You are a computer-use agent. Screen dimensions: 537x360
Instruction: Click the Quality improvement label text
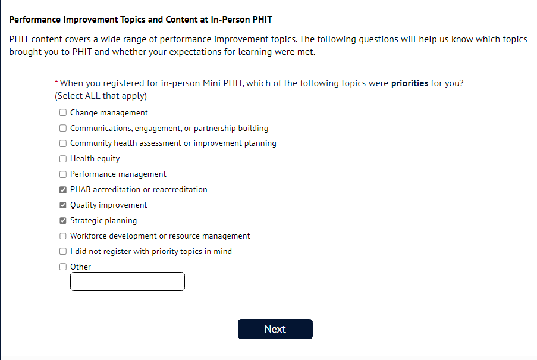(x=108, y=205)
